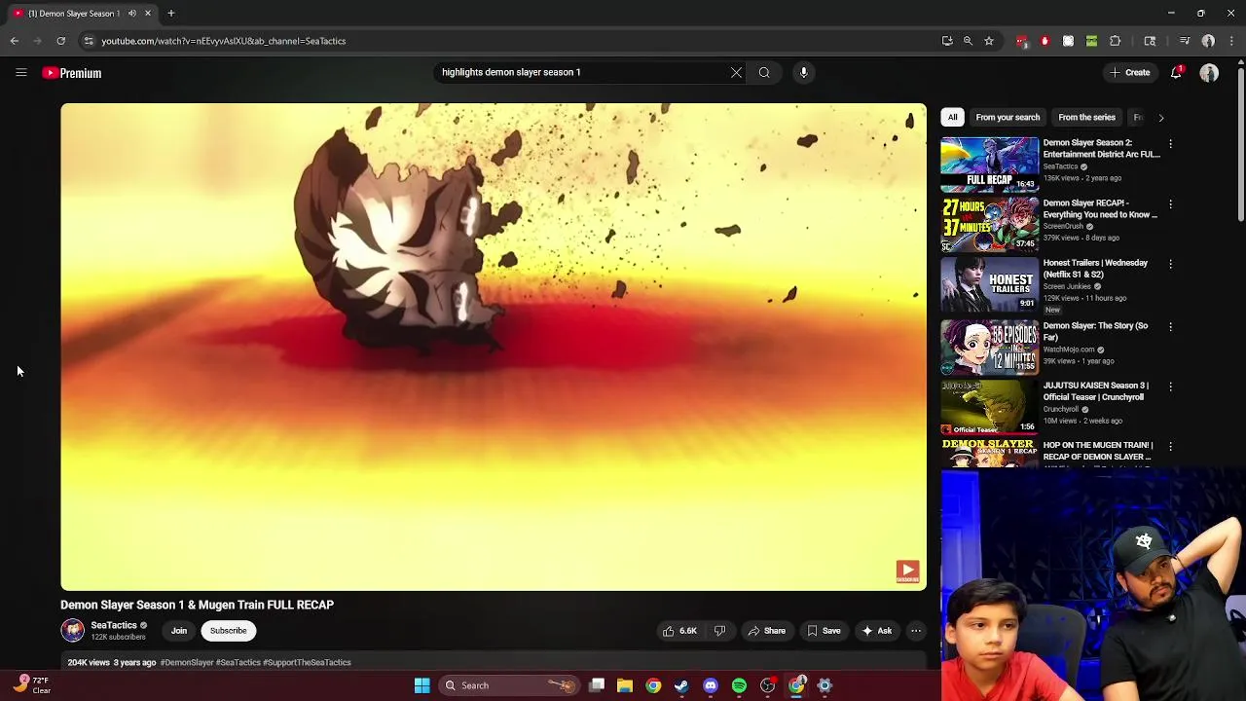Open the #DemonSlayer hashtag link
1246x701 pixels.
click(x=187, y=662)
